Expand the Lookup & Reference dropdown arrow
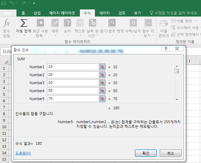This screenshot has height=163, width=201. tap(112, 35)
